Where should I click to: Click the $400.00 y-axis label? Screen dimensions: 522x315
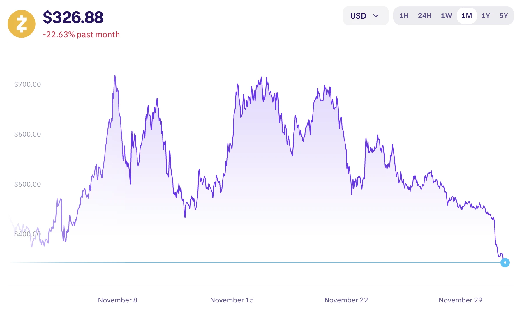click(x=27, y=234)
